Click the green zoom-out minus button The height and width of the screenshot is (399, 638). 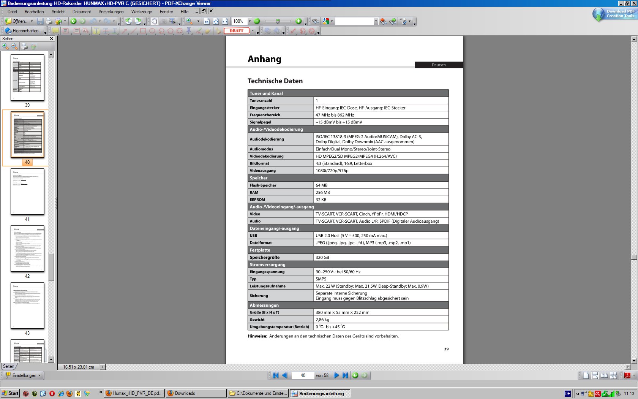257,21
